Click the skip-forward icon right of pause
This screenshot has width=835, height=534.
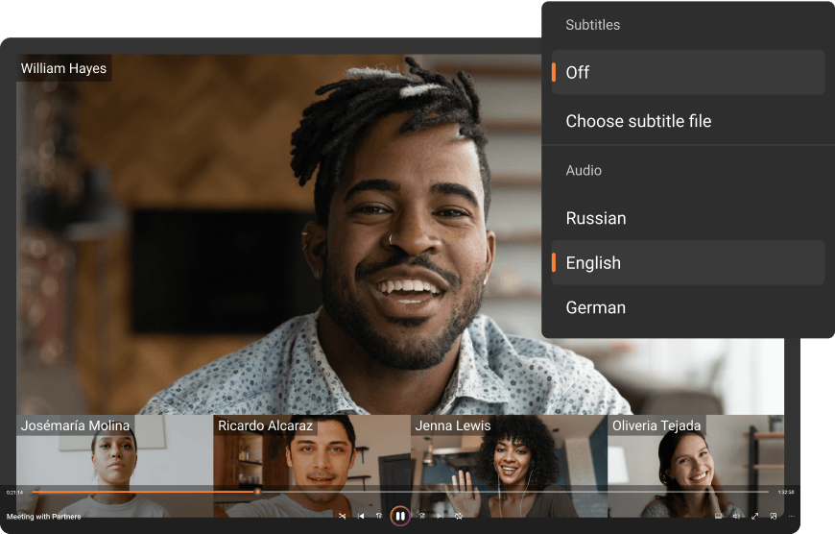(x=421, y=516)
